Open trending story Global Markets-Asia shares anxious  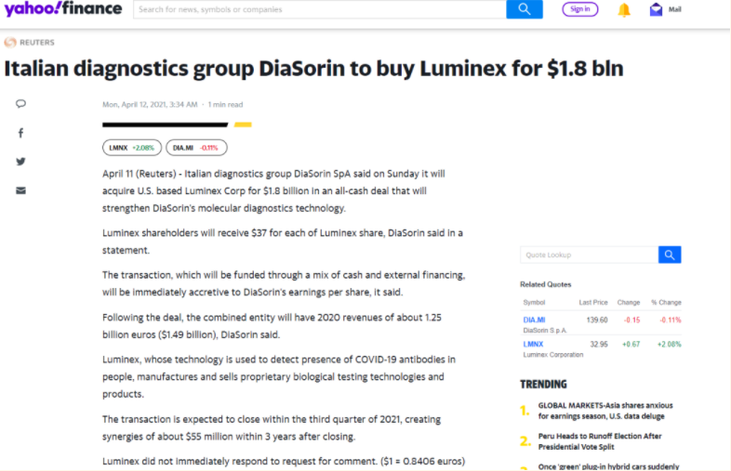click(605, 411)
